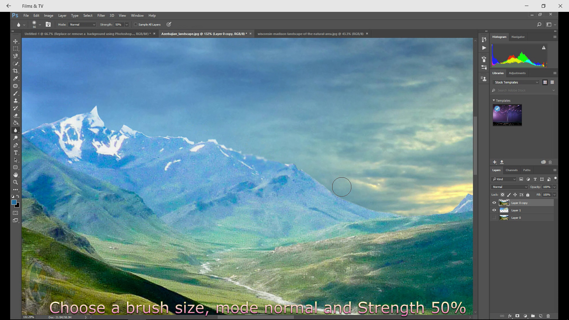The width and height of the screenshot is (569, 320).
Task: Open the Edit Toolbar ellipsis
Action: (x=16, y=190)
